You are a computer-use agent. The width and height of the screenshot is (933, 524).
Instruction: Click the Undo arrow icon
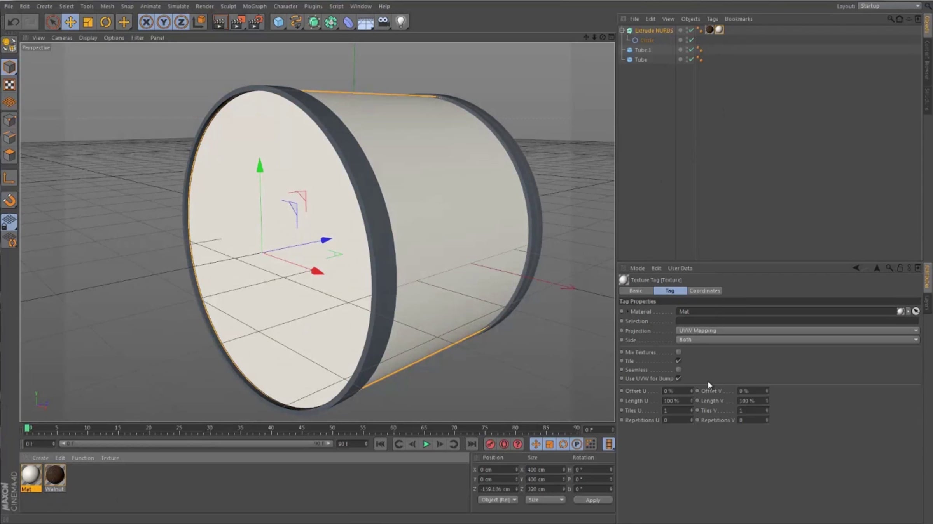pyautogui.click(x=14, y=22)
